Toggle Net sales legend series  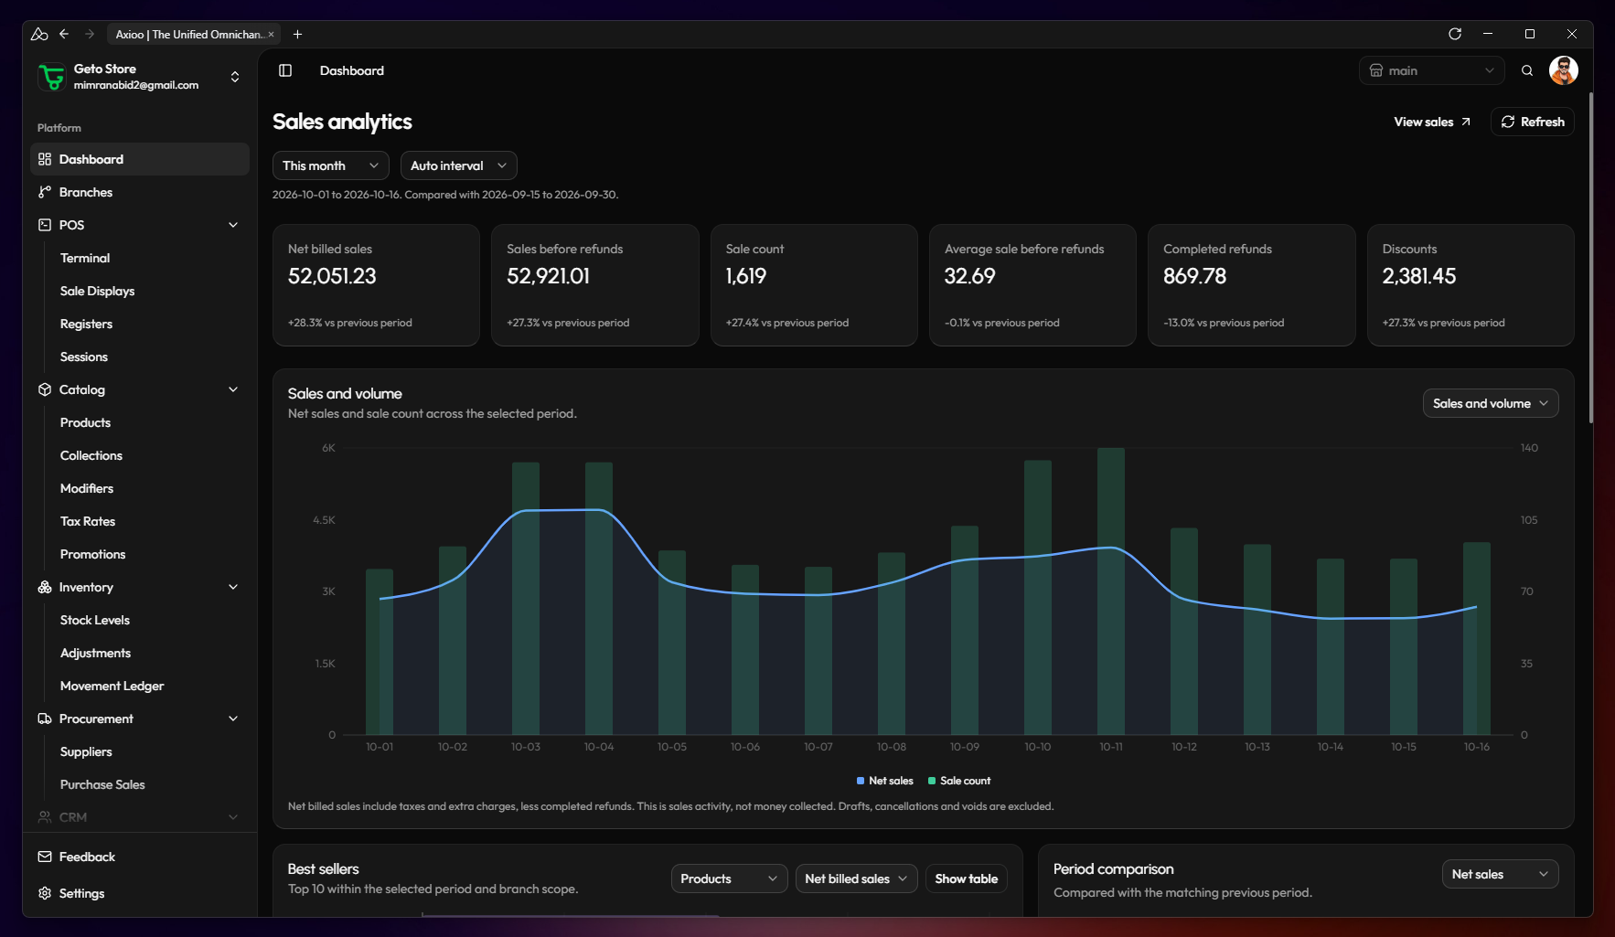pyautogui.click(x=884, y=781)
